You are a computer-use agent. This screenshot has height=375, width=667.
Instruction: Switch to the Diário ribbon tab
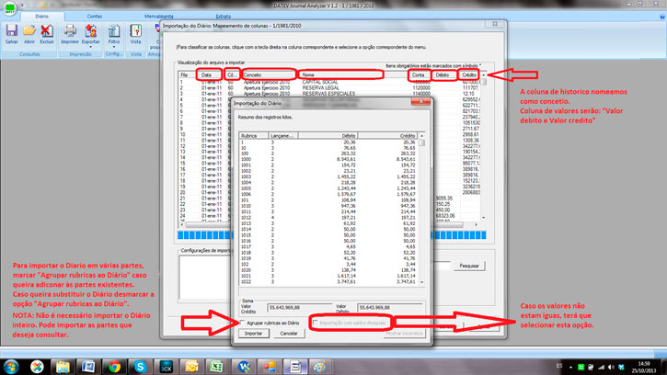point(41,17)
